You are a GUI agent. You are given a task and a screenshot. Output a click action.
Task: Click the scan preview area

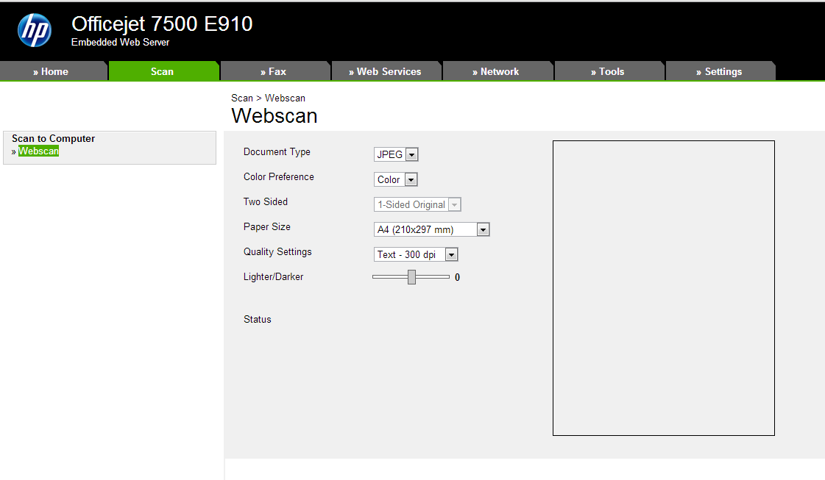(x=664, y=288)
